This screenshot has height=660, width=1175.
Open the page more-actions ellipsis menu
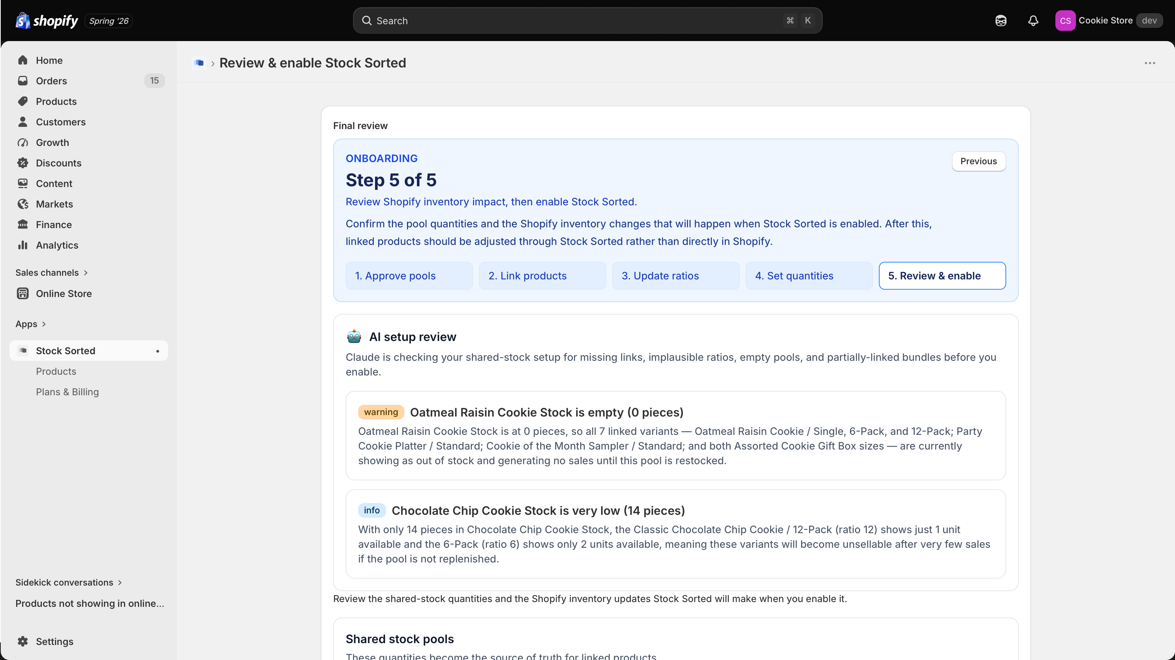coord(1150,63)
